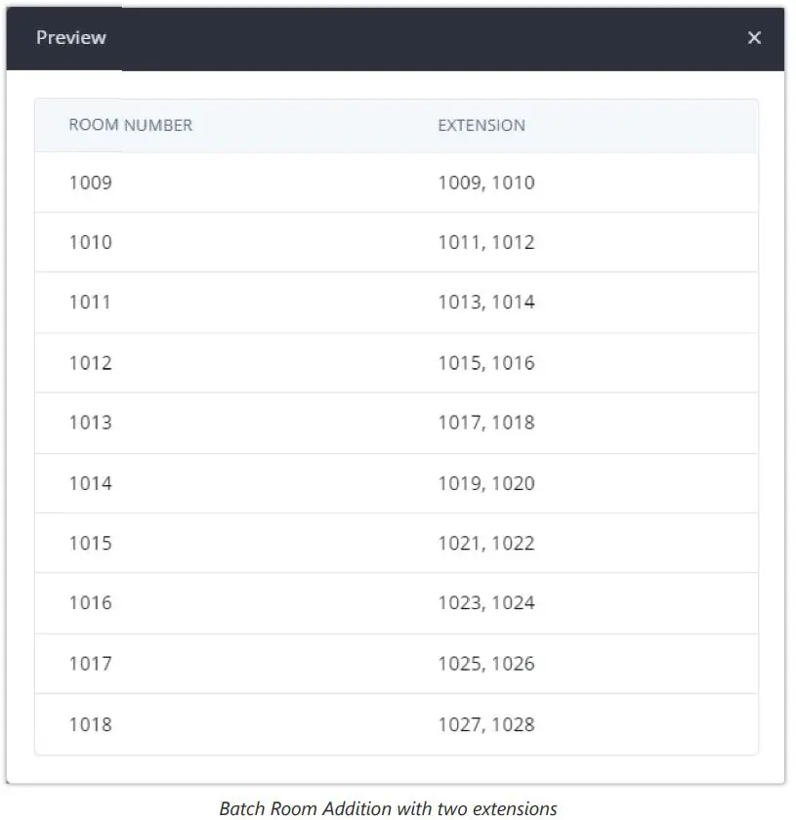Viewport: 796px width, 820px height.
Task: Select room number 1011 cell
Action: 90,303
